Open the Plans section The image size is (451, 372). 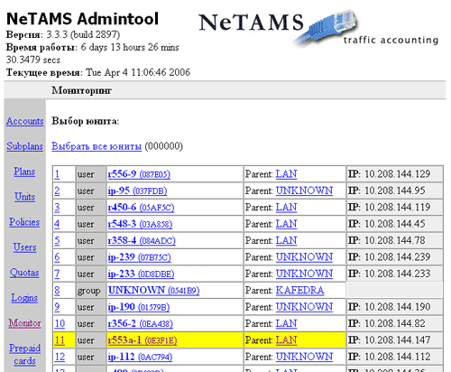(24, 172)
